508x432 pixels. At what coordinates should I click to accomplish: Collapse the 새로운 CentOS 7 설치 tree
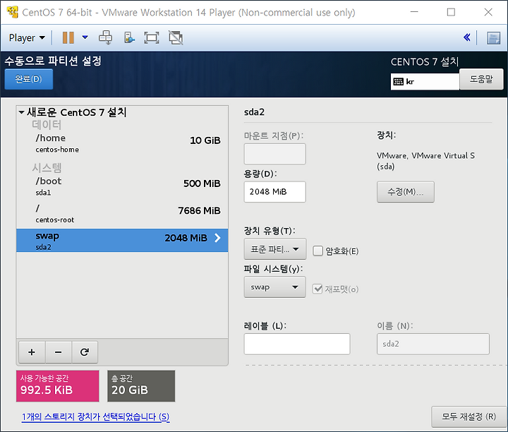click(x=21, y=112)
